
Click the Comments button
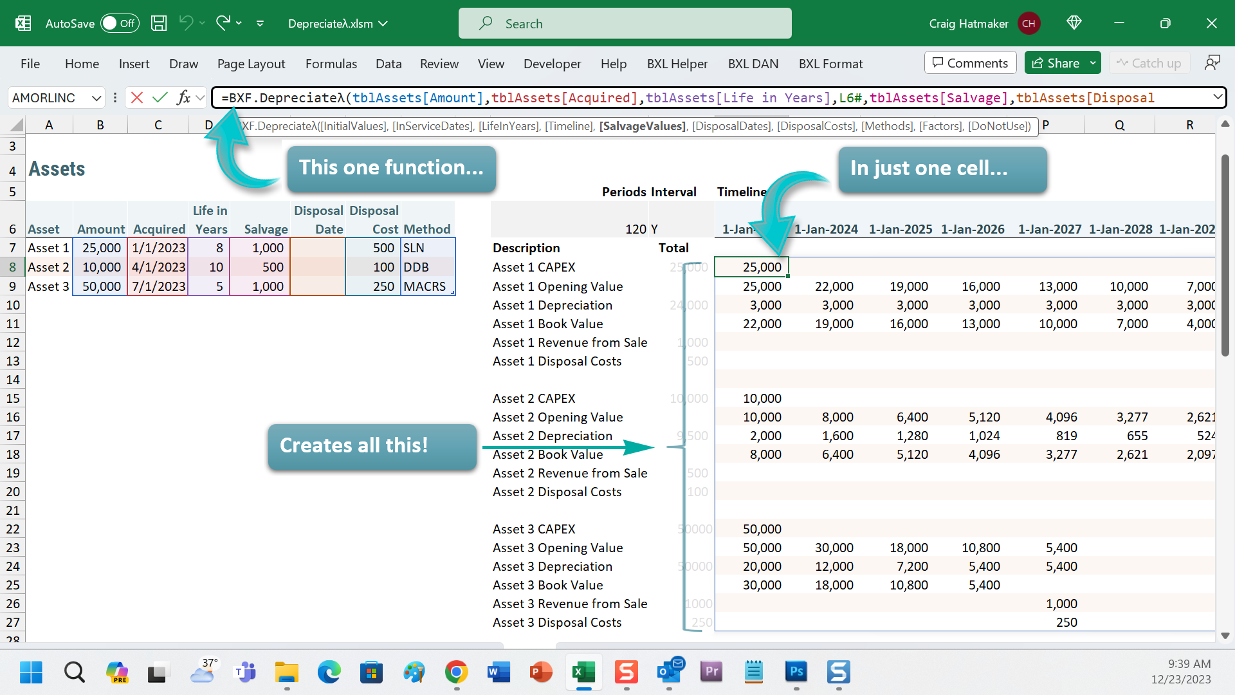coord(970,63)
